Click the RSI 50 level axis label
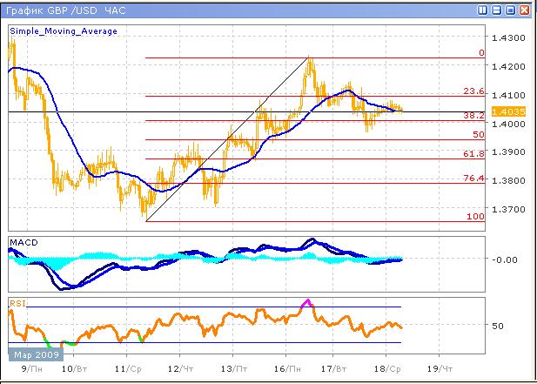Image resolution: width=537 pixels, height=384 pixels. click(499, 326)
